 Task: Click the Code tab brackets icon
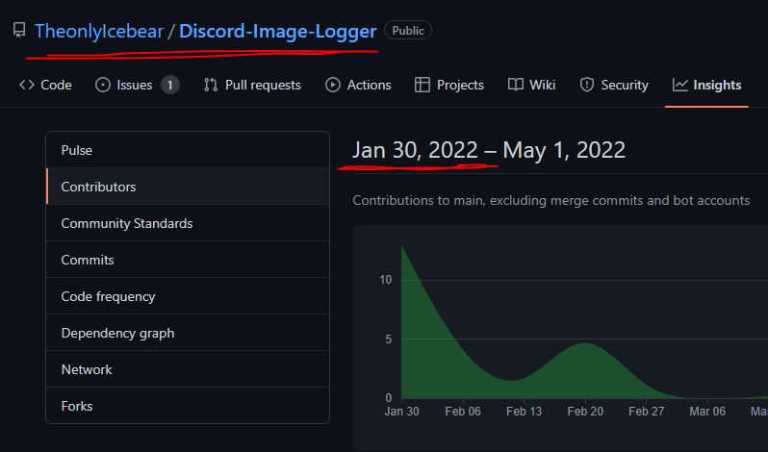click(x=27, y=85)
